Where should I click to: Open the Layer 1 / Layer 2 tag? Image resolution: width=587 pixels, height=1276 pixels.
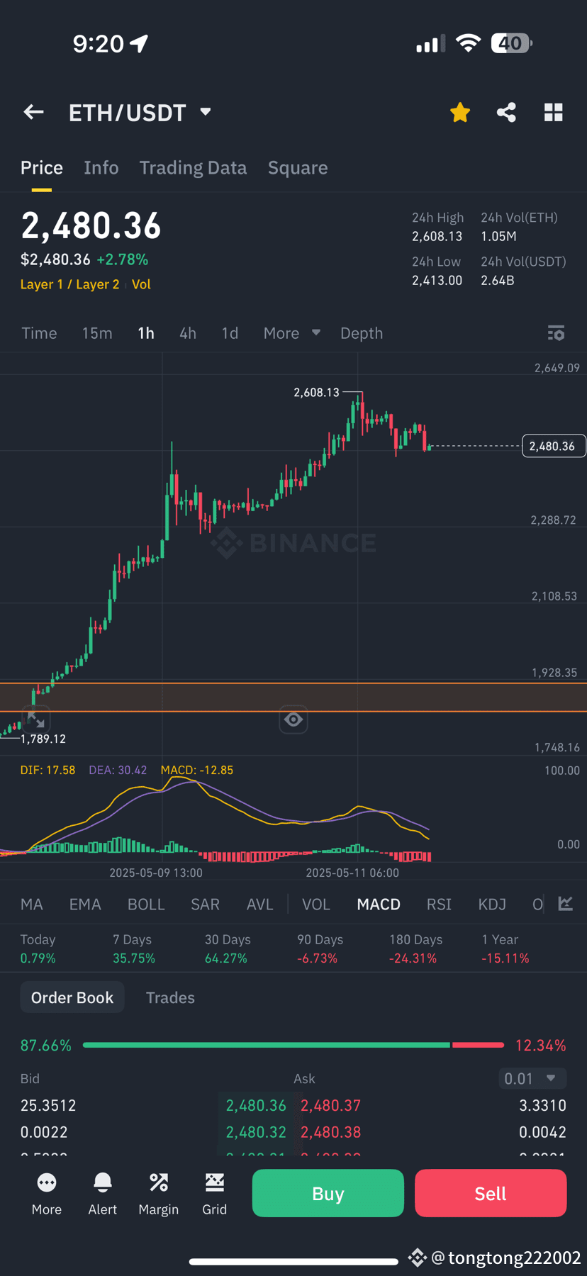pos(69,284)
